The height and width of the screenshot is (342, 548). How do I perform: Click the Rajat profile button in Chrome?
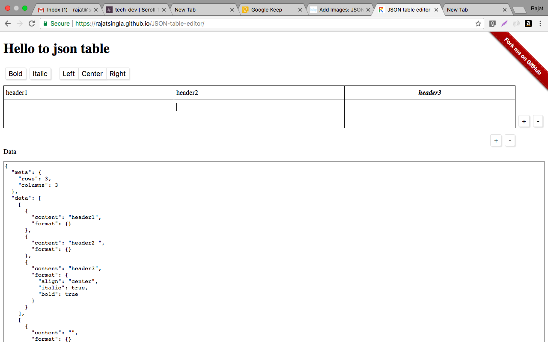537,9
